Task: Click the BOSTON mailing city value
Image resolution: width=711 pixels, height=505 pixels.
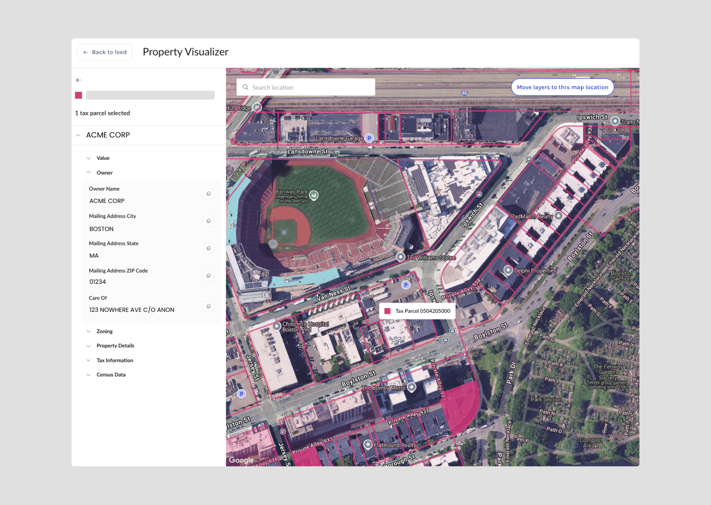Action: pos(102,229)
